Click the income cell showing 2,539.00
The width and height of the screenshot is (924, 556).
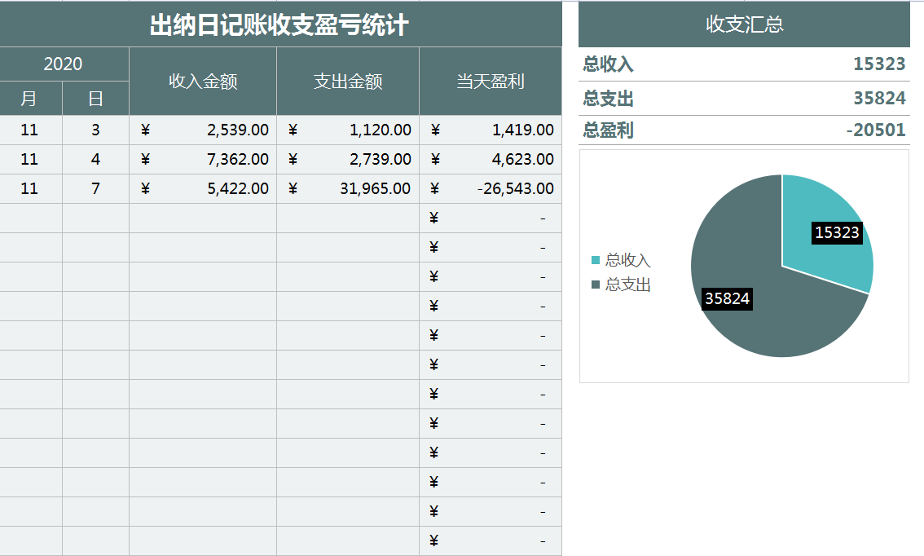click(203, 130)
